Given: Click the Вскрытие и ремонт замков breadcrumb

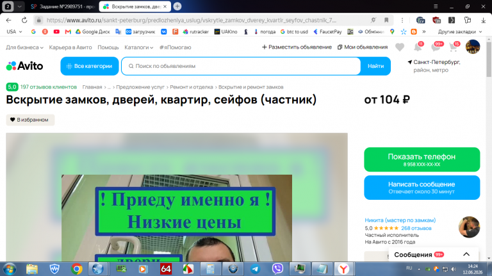Looking at the screenshot, I should [x=250, y=87].
